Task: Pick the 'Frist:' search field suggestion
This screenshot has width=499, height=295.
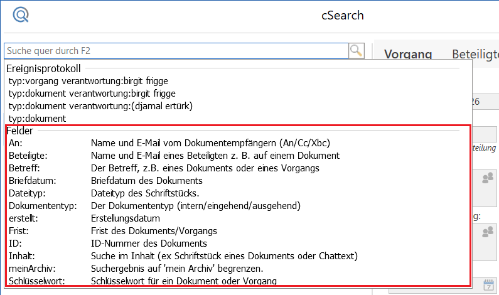Action: (239, 231)
